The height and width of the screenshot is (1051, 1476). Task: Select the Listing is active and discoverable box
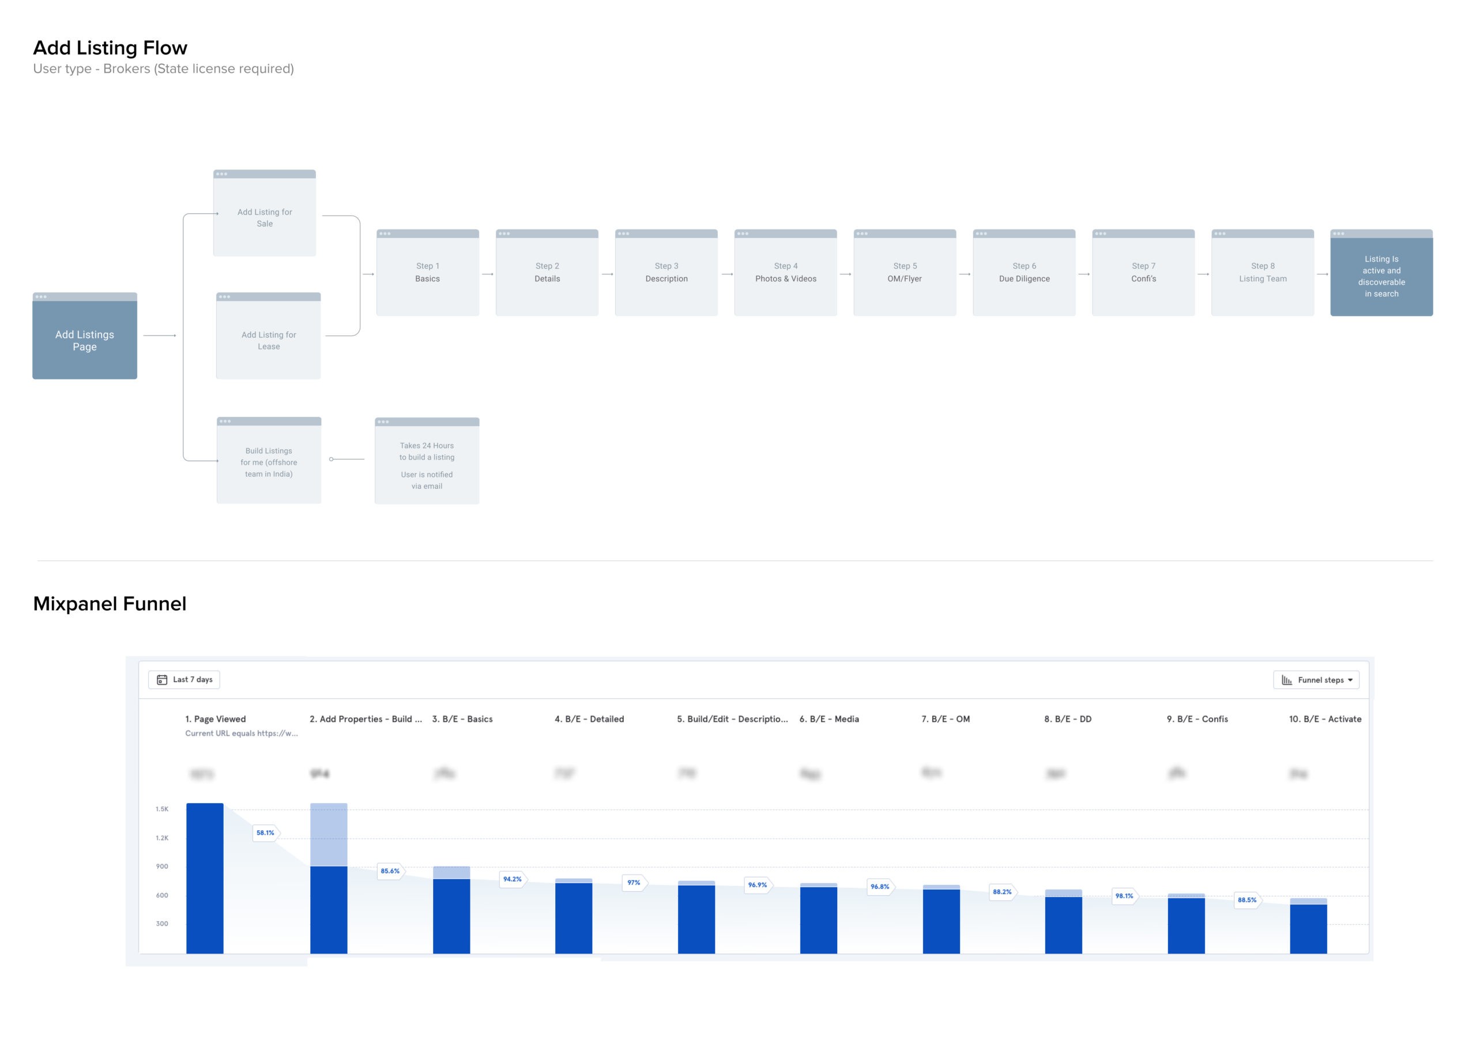tap(1381, 276)
